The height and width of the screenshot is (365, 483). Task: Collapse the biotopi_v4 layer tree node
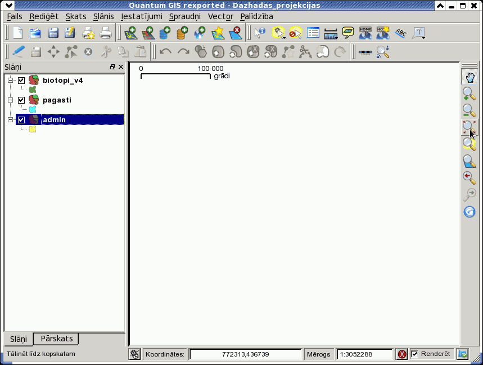click(x=11, y=80)
